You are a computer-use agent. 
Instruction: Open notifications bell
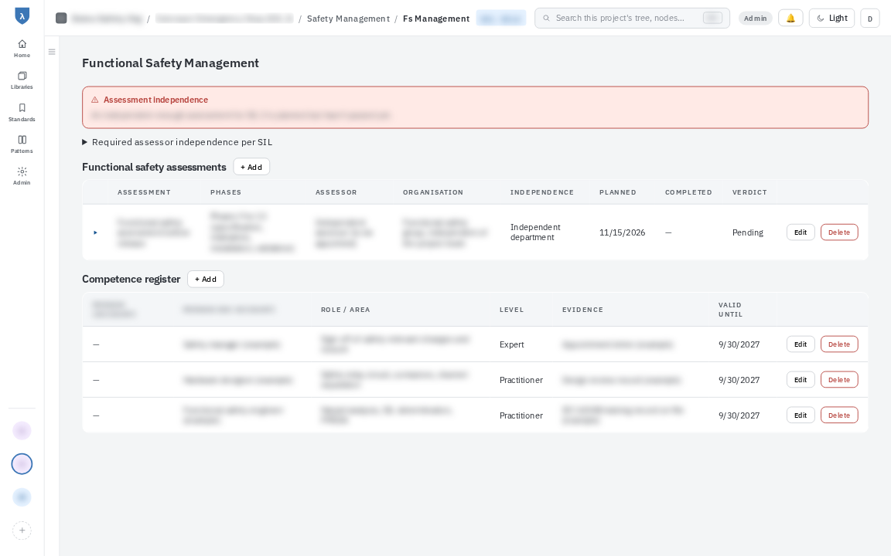pos(790,19)
